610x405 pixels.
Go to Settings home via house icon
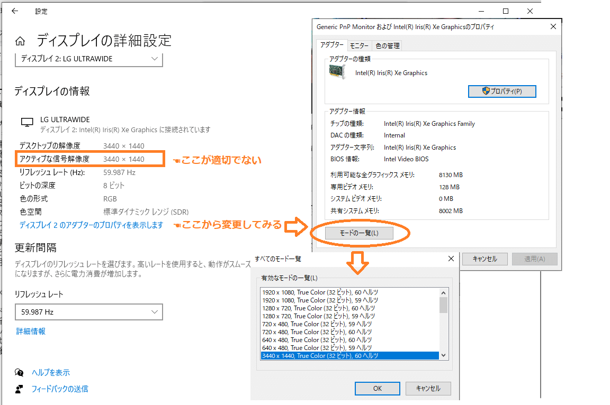pyautogui.click(x=20, y=41)
